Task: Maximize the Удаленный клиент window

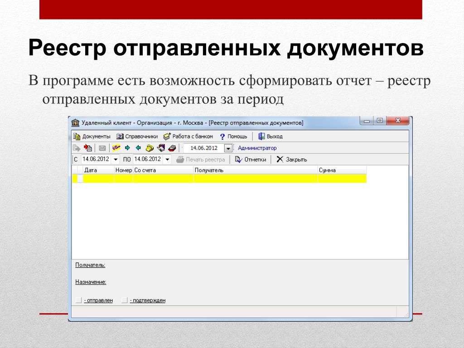Action: [380, 121]
